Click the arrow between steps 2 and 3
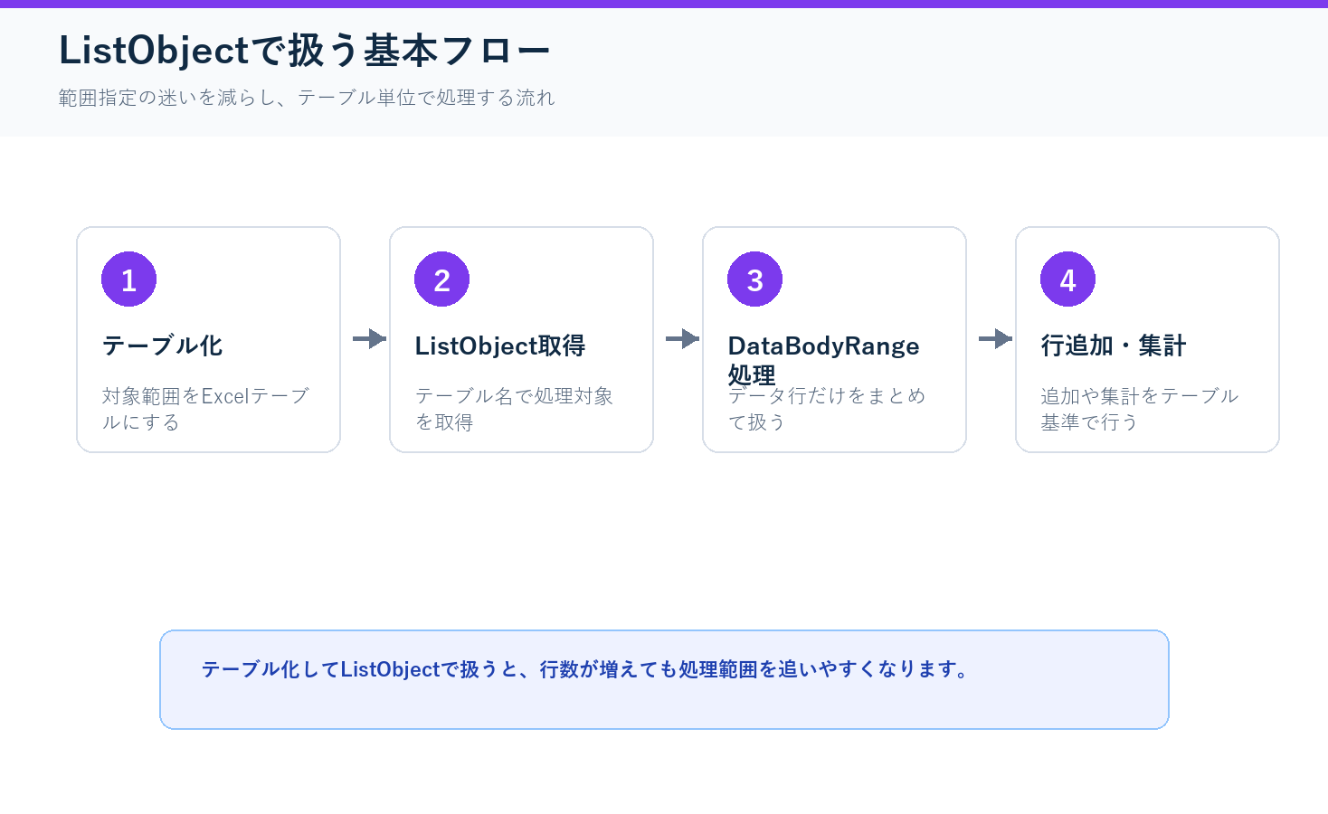1328x814 pixels. click(682, 339)
